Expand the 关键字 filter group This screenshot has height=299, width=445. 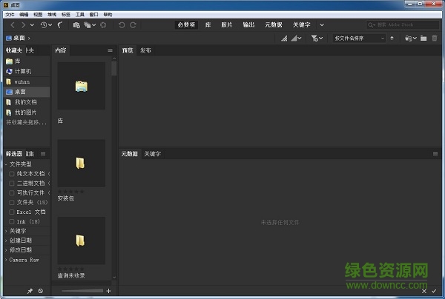coord(6,231)
